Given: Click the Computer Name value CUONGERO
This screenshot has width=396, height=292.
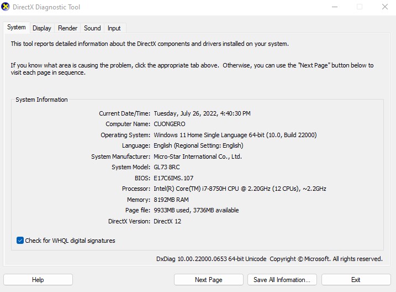Looking at the screenshot, I should coord(170,124).
